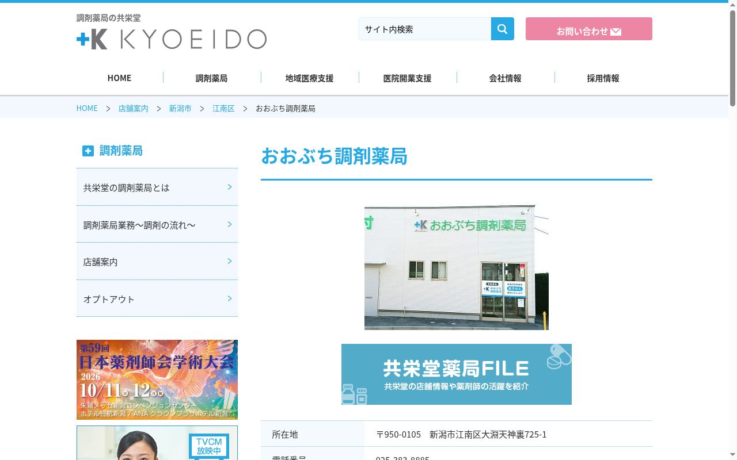Screen dimensions: 737x460
Task: Select 地域医療支援 in the main navigation
Action: pos(309,78)
